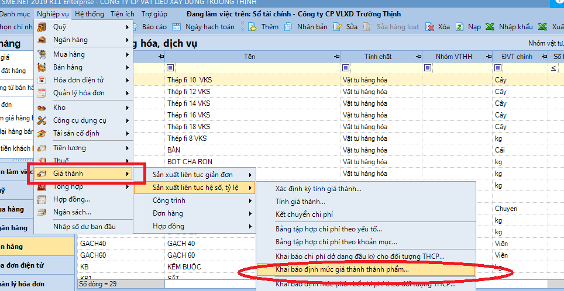The height and width of the screenshot is (291, 564).
Task: Sort by the Tính chất column header
Action: (x=378, y=57)
